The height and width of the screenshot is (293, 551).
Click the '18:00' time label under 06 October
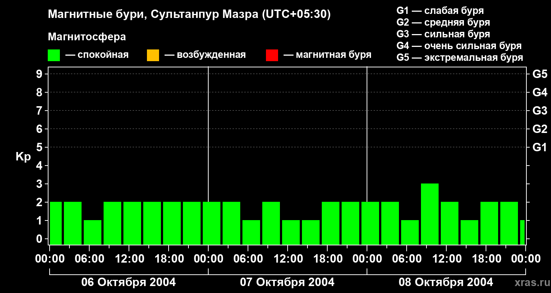tap(169, 259)
